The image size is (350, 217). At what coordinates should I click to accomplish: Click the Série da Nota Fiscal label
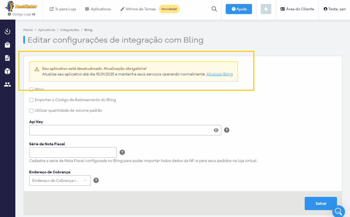(x=47, y=144)
